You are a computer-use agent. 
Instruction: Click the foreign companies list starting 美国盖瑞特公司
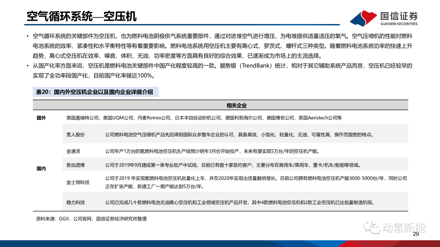pos(204,118)
